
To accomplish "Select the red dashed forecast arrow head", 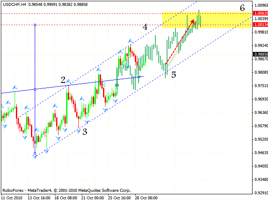I will coord(192,21).
